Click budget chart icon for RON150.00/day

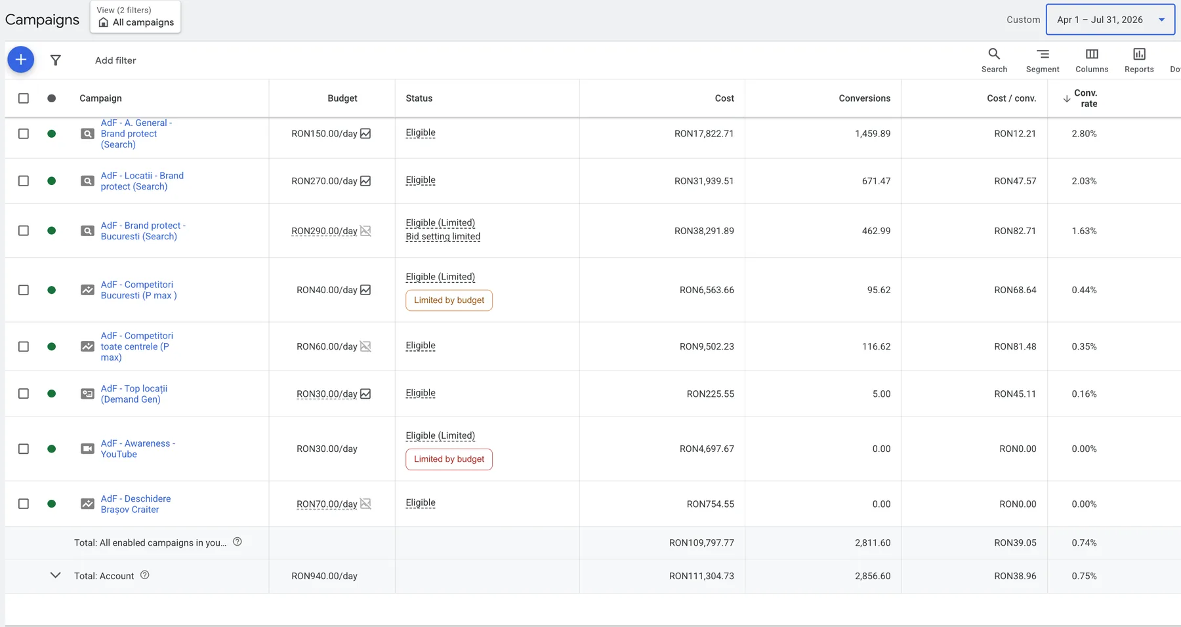tap(365, 134)
